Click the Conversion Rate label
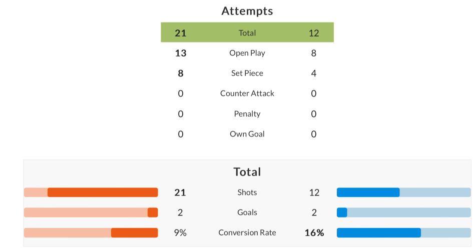The width and height of the screenshot is (476, 250). coord(247,232)
